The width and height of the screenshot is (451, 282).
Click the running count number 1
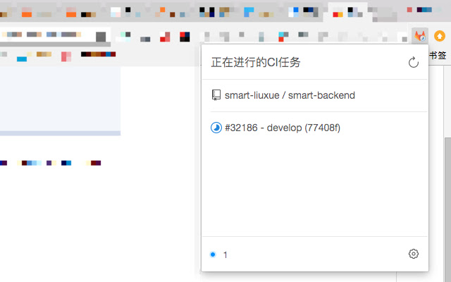coord(225,255)
